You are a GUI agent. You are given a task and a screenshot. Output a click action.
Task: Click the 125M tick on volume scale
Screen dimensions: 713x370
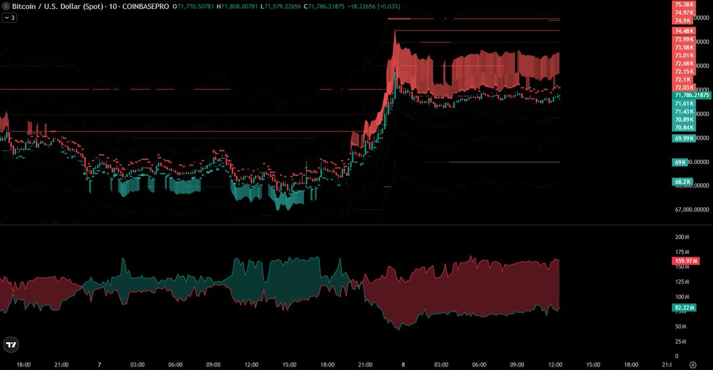click(682, 282)
